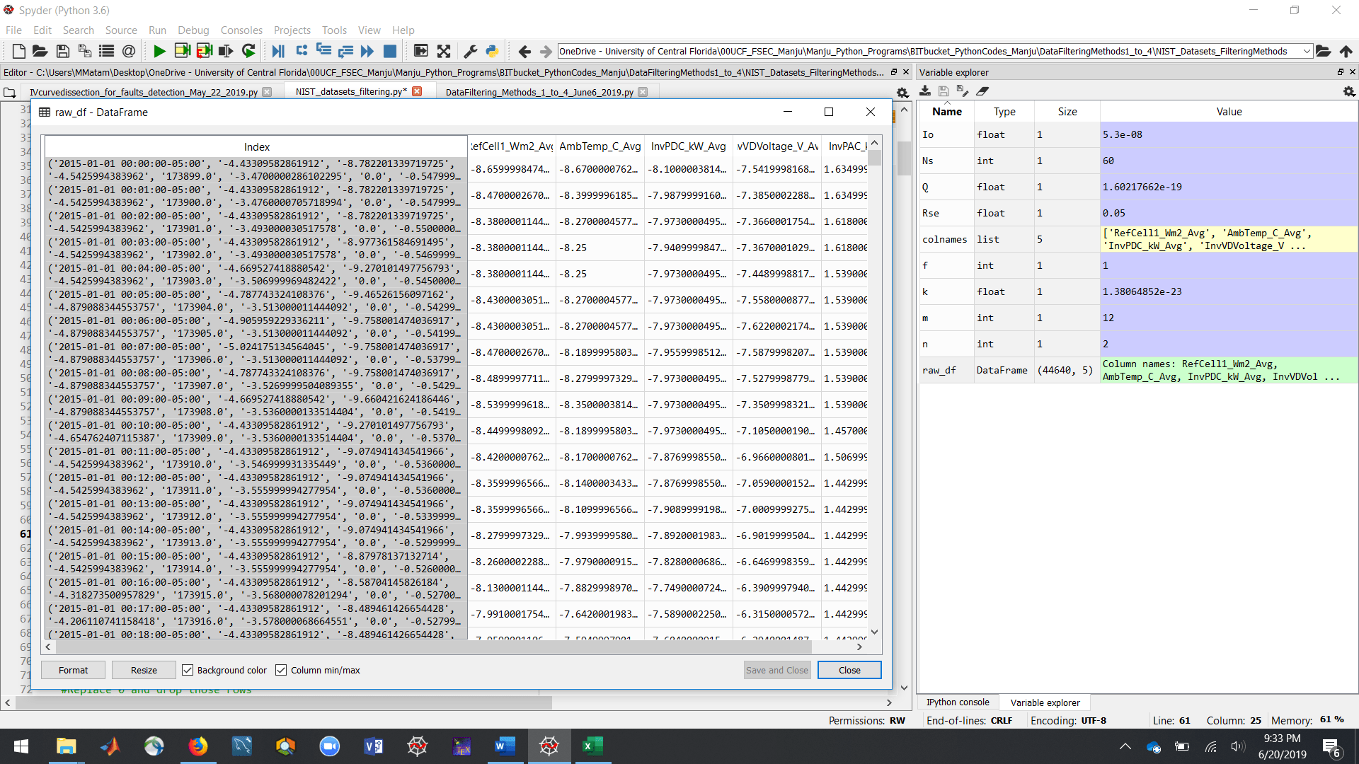This screenshot has height=764, width=1359.
Task: Switch to the IPython console tab
Action: [x=958, y=702]
